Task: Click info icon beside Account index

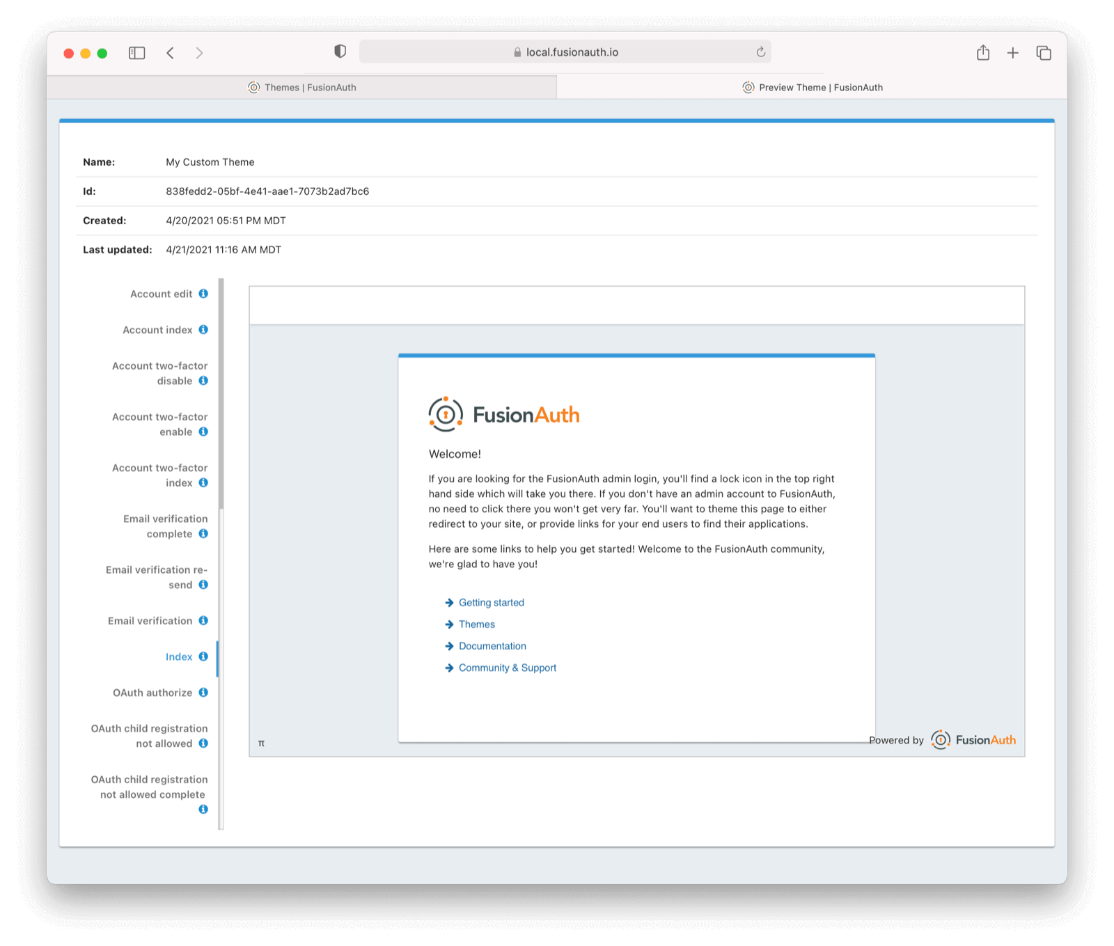Action: [203, 329]
